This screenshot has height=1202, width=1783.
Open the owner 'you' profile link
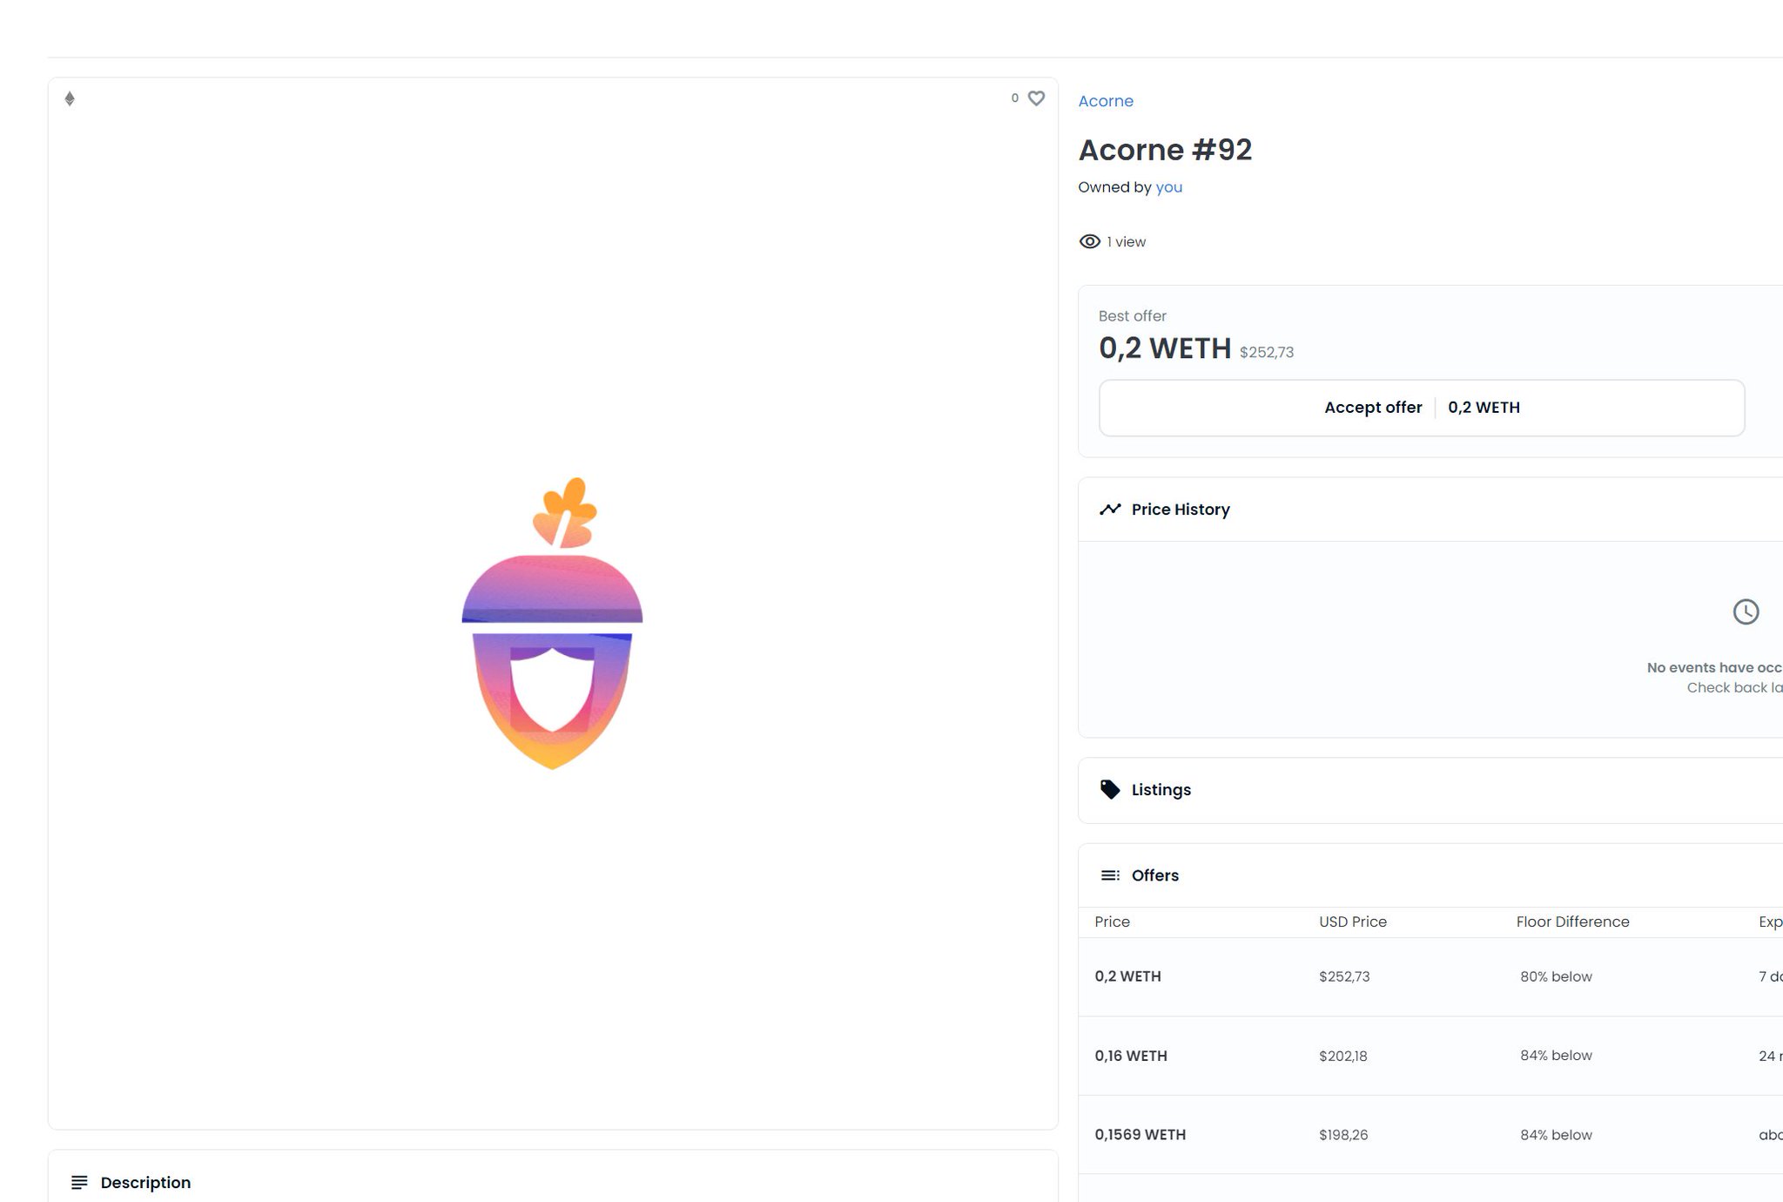pos(1168,187)
